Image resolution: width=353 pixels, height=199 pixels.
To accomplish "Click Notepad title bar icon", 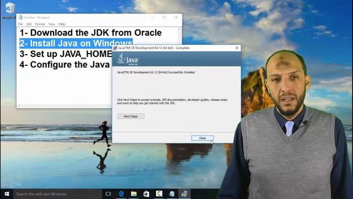I will (20, 17).
